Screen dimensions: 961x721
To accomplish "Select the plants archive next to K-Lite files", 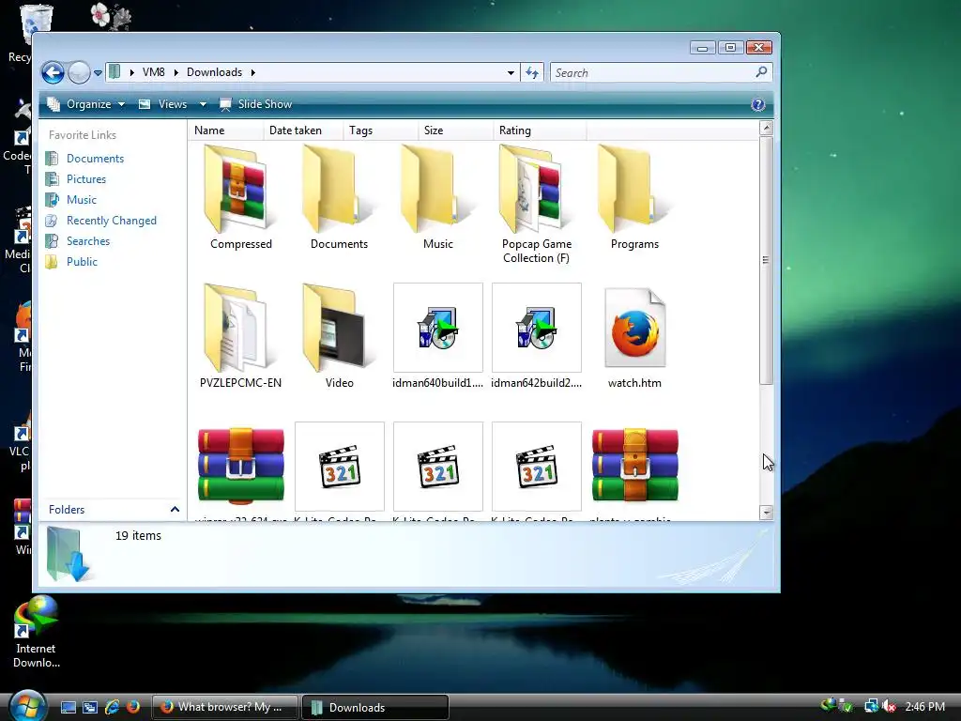I will tap(634, 469).
